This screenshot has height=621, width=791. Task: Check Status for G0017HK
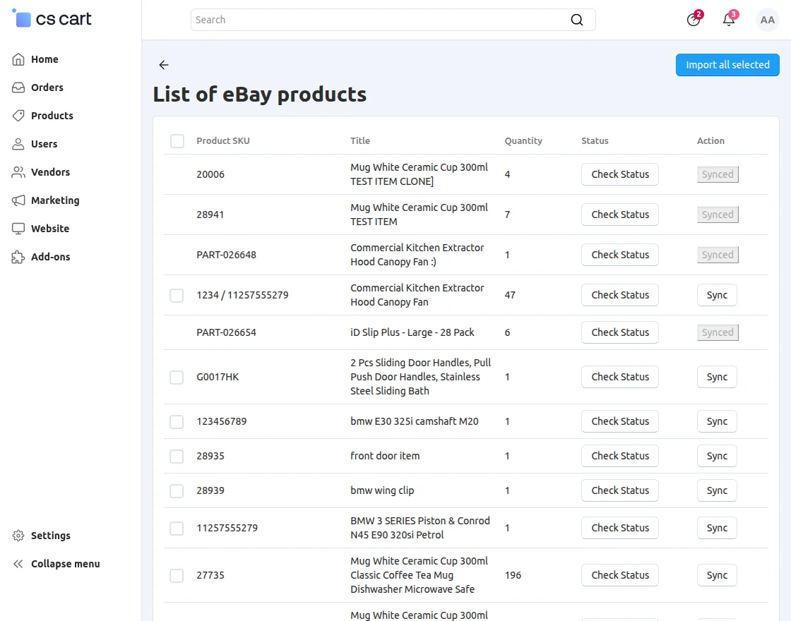(x=619, y=377)
